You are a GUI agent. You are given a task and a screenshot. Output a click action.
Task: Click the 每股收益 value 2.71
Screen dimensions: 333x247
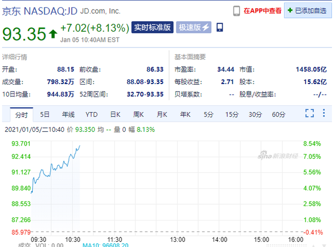pyautogui.click(x=227, y=82)
